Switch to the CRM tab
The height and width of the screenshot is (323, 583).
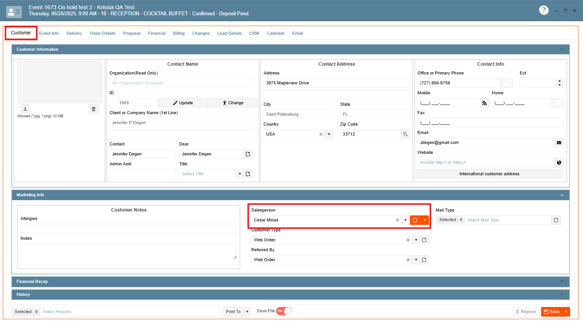[254, 33]
